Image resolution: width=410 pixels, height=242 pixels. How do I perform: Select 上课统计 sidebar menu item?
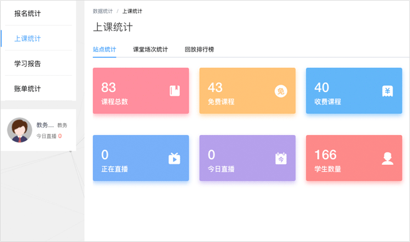[x=27, y=39]
